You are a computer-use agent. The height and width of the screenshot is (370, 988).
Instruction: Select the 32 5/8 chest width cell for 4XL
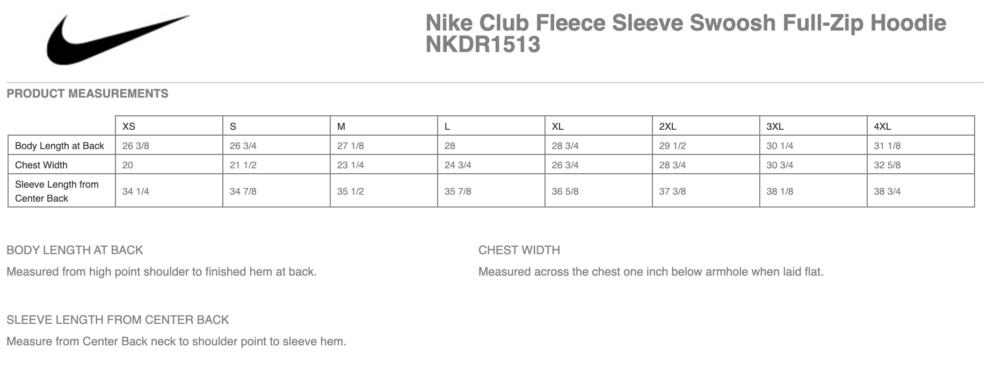coord(921,165)
